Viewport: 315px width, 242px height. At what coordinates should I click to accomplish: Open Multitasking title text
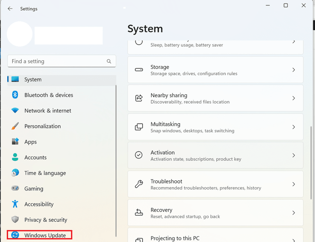click(166, 124)
